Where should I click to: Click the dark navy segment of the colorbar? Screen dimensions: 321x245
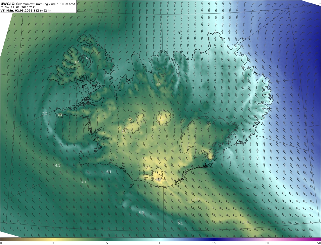tap(214, 239)
